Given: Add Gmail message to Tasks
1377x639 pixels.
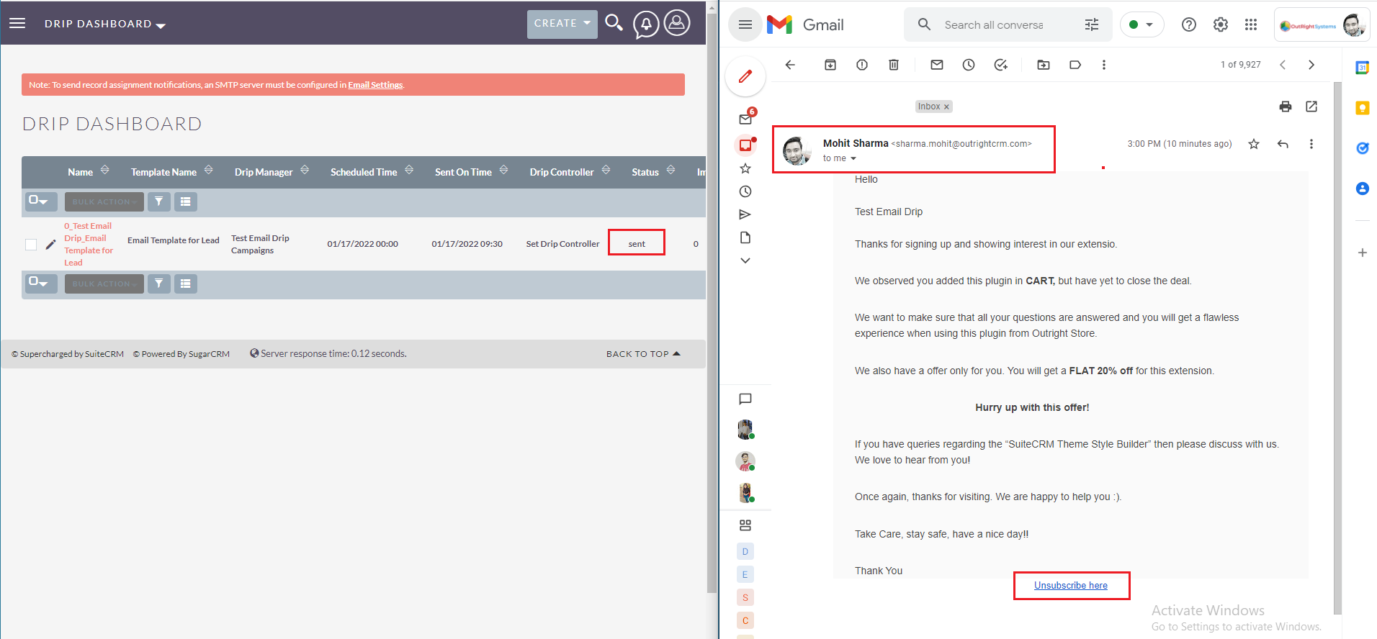Looking at the screenshot, I should click(1000, 65).
